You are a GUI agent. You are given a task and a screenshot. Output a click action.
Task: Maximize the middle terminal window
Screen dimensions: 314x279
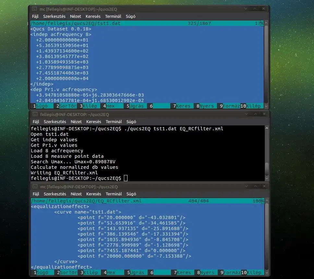[x=255, y=114]
